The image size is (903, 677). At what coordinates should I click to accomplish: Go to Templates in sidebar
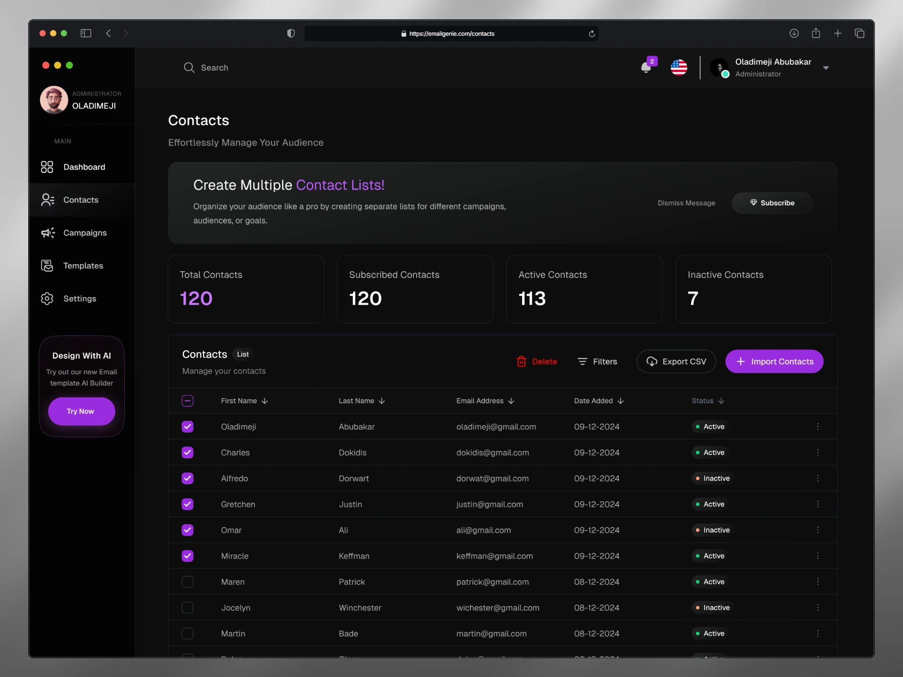[x=83, y=266]
